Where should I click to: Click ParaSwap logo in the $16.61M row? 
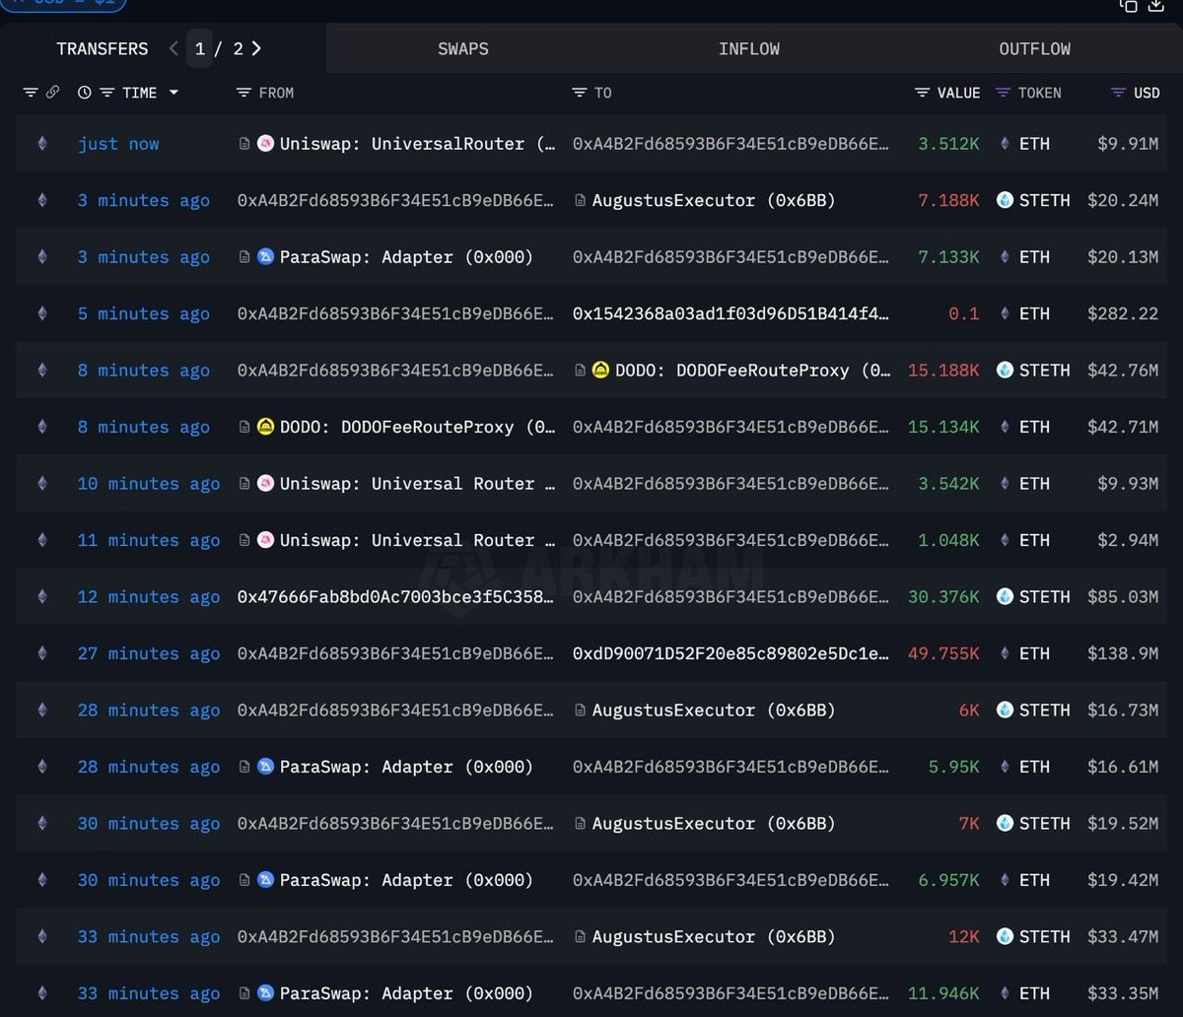pos(265,767)
